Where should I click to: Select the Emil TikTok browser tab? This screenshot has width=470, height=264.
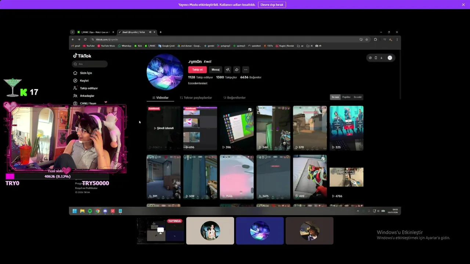click(x=137, y=32)
